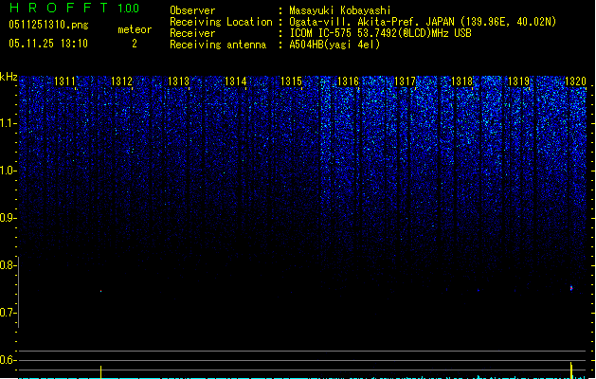This screenshot has height=379, width=596.
Task: Click the 'Receiver' field label
Action: [x=192, y=33]
